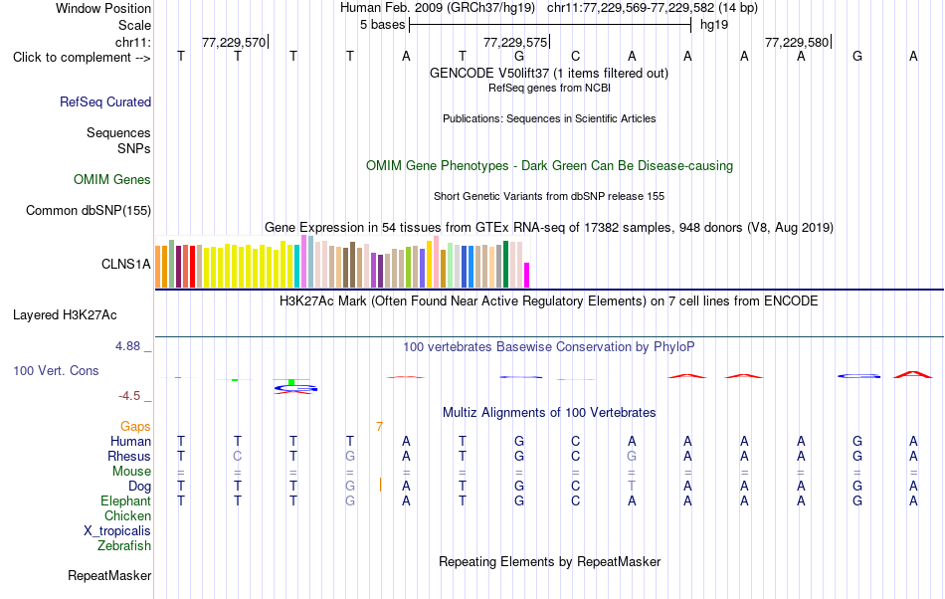Click the Elephant alignment row label
This screenshot has height=599, width=945.
coord(126,500)
